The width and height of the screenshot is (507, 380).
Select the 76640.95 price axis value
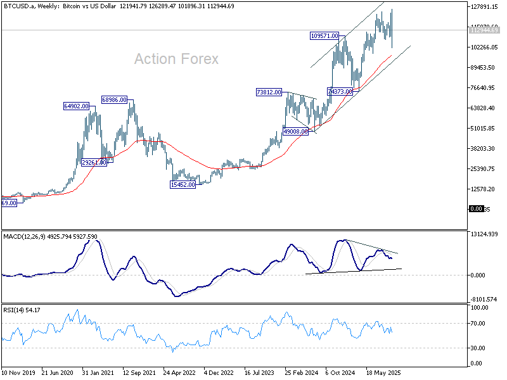482,88
